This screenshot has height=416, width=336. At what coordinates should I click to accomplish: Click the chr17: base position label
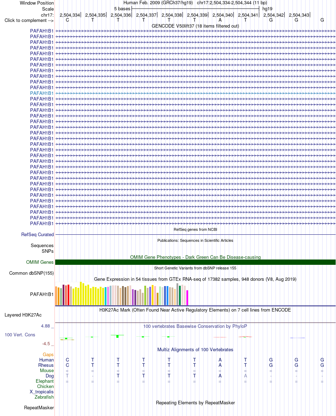click(x=47, y=15)
